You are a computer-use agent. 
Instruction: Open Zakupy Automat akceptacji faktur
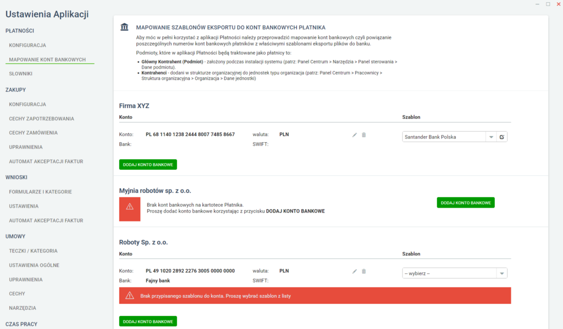(46, 161)
